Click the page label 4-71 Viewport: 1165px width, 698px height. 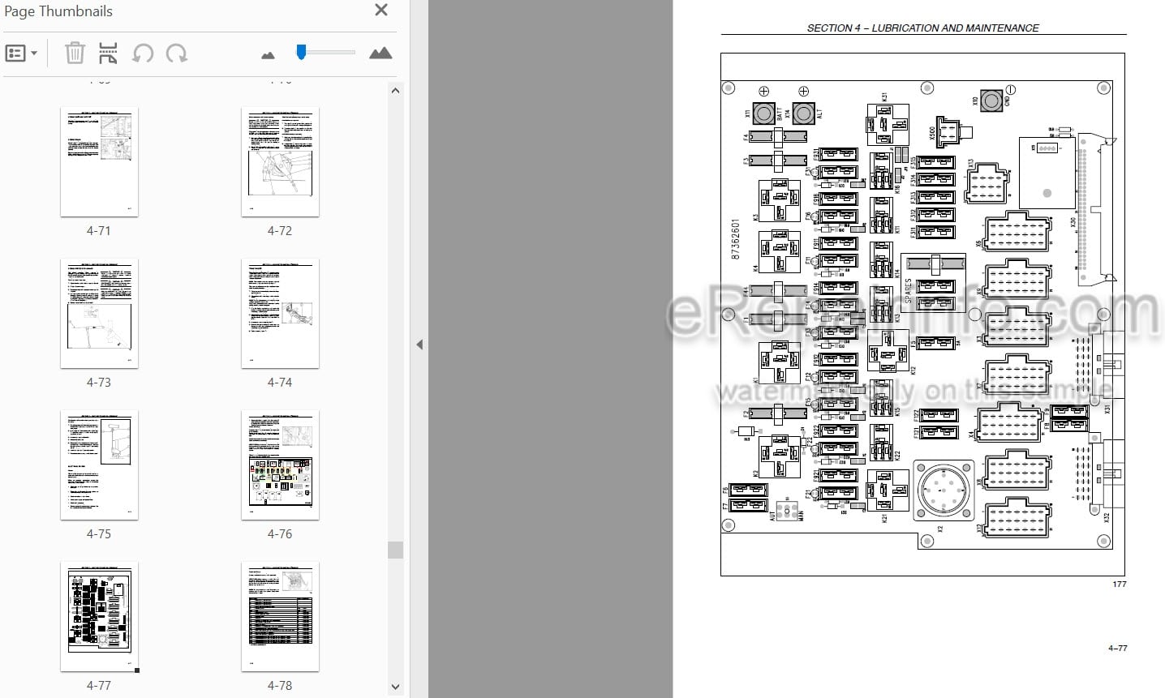[99, 231]
